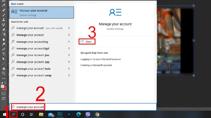The height and width of the screenshot is (118, 211).
Task: Open Google Chrome from the taskbar
Action: tap(97, 114)
